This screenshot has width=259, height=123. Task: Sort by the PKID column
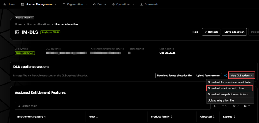point(93,116)
